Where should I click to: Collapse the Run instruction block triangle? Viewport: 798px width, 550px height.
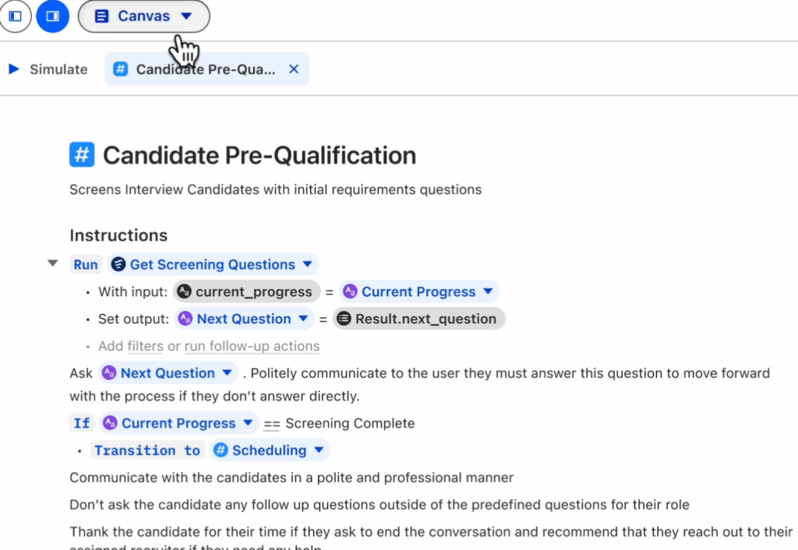pyautogui.click(x=53, y=264)
